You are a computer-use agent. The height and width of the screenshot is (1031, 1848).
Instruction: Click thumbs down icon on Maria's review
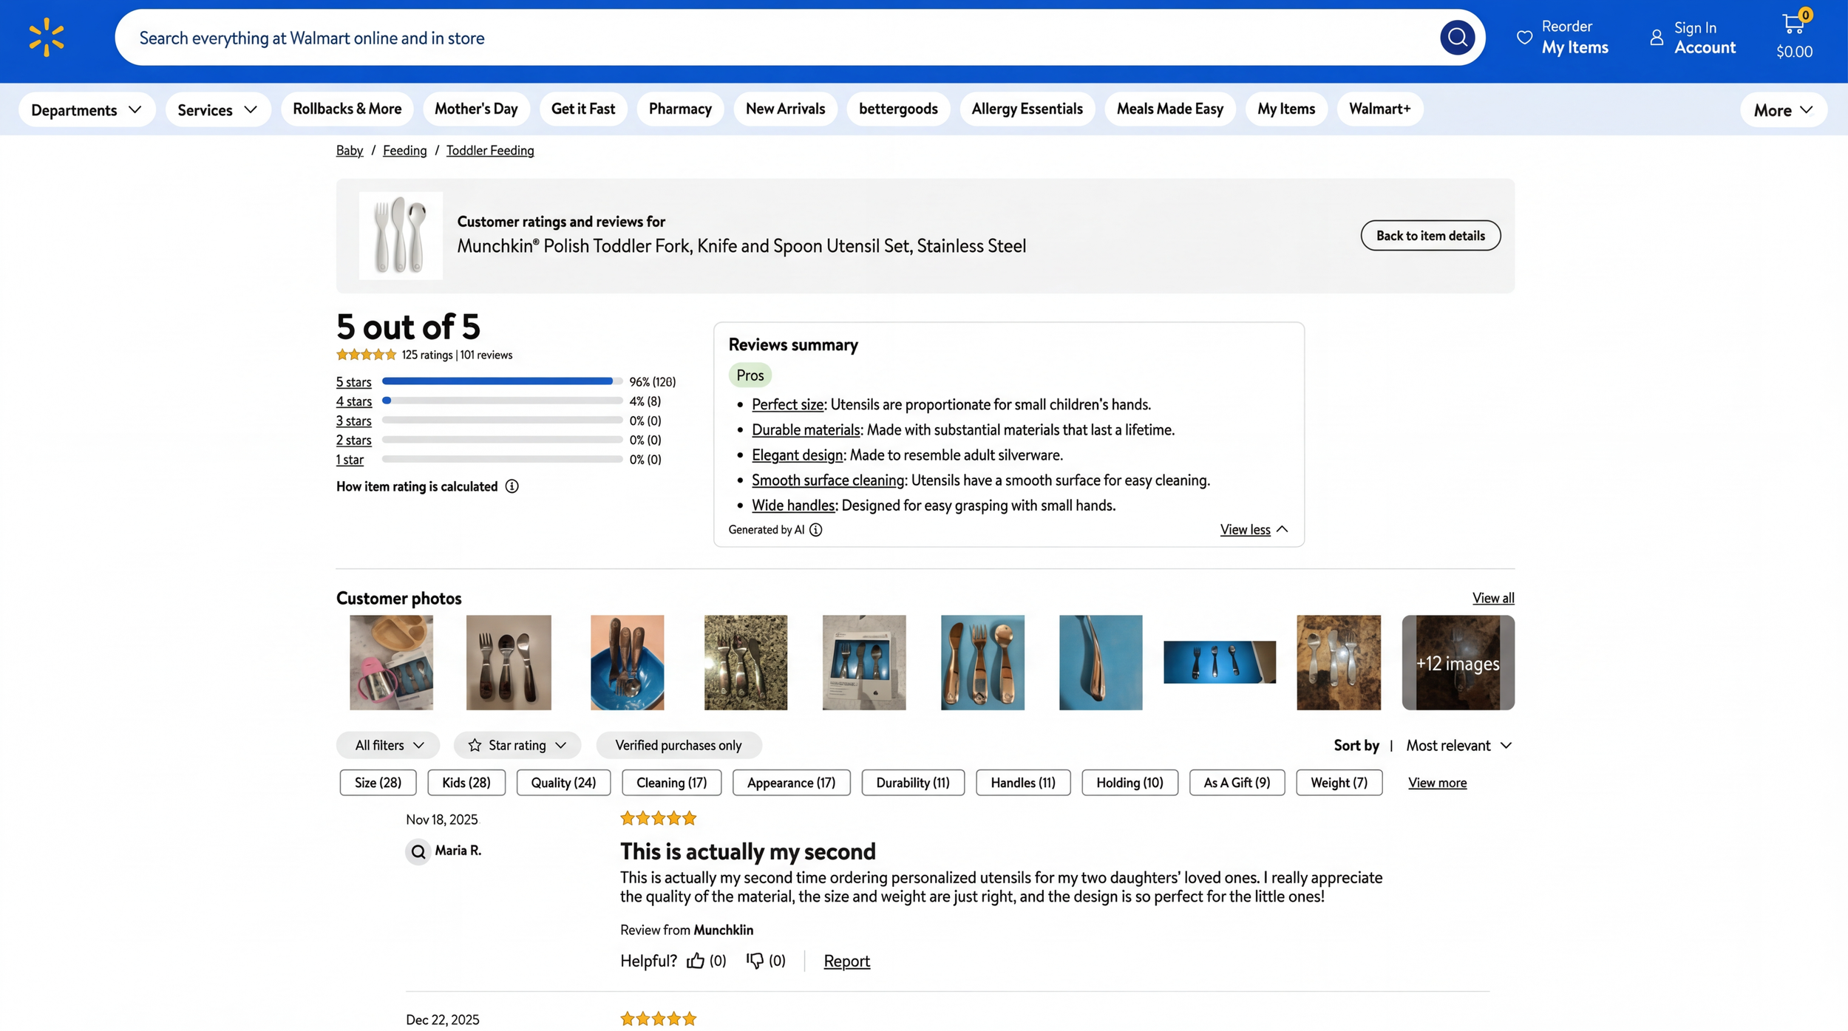(x=754, y=961)
